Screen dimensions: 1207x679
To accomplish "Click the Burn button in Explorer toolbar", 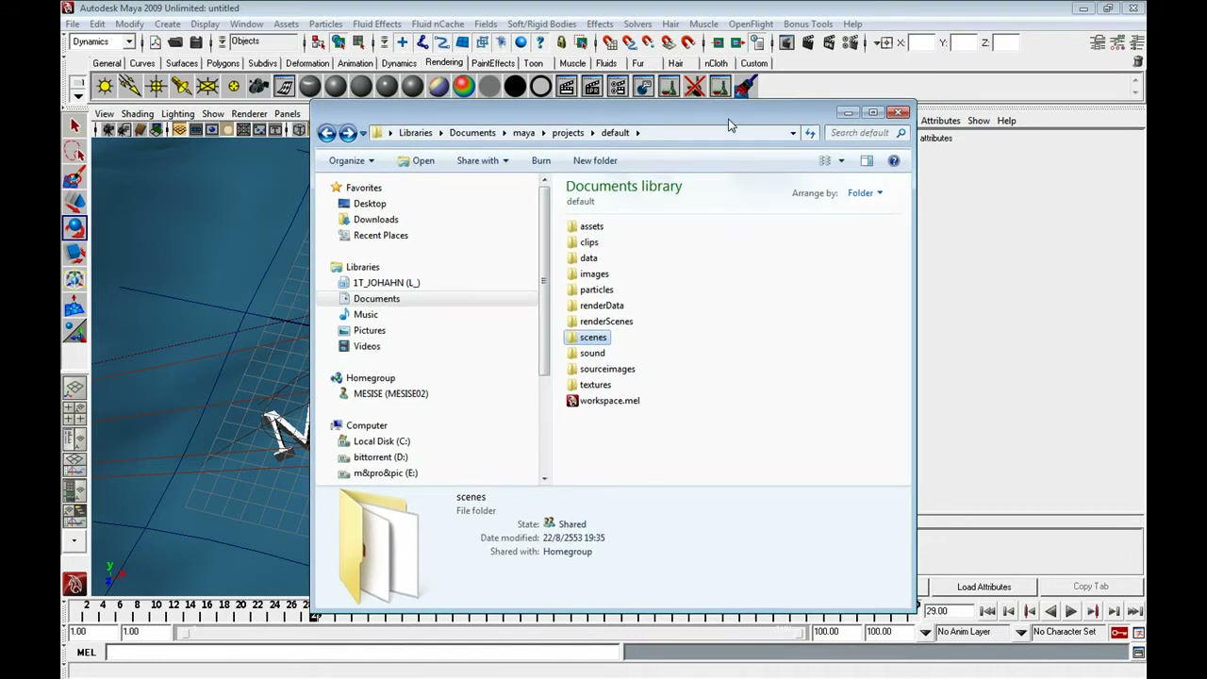I will 541,160.
